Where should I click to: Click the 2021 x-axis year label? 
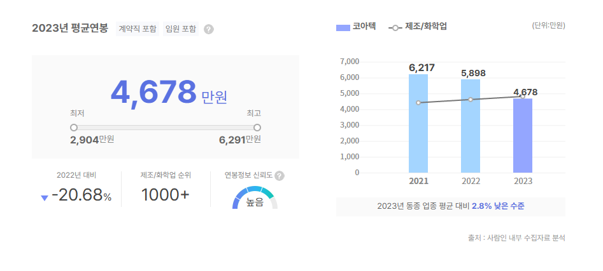(418, 182)
